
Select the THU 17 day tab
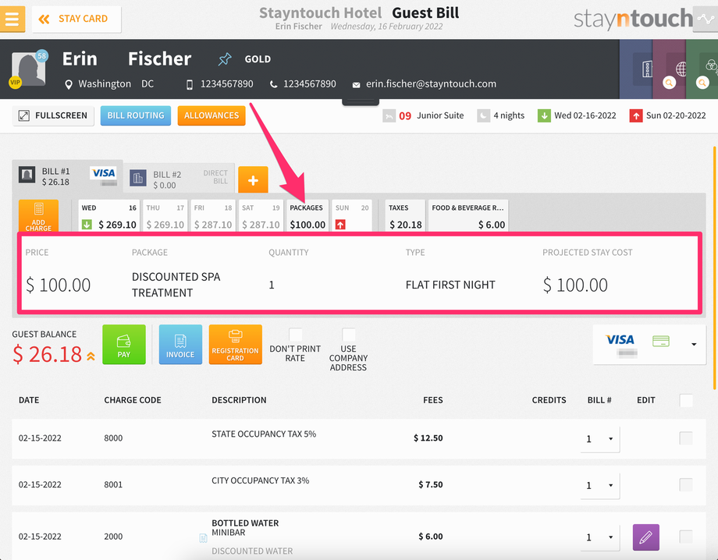165,216
